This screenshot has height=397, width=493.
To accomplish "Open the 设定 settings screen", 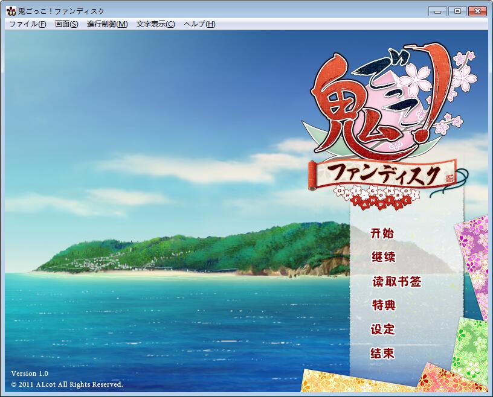I will [382, 329].
